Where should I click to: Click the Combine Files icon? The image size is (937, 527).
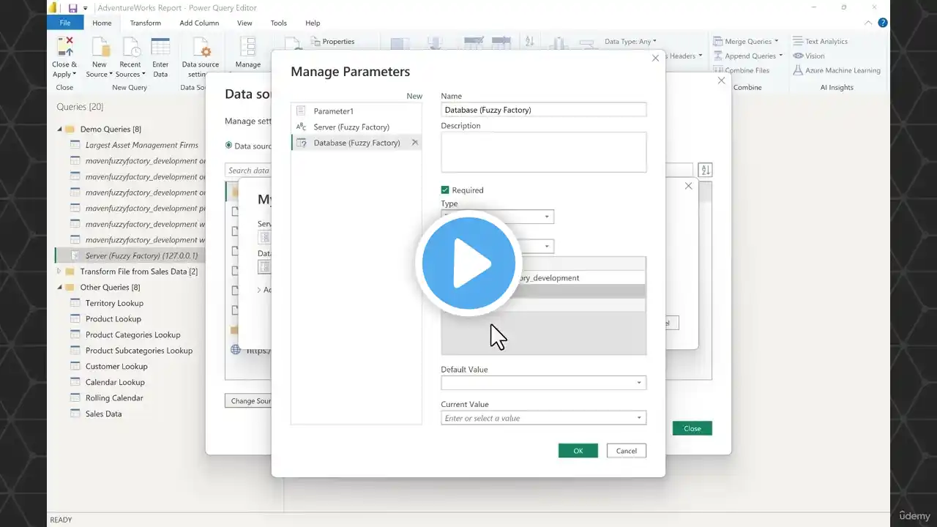[717, 70]
